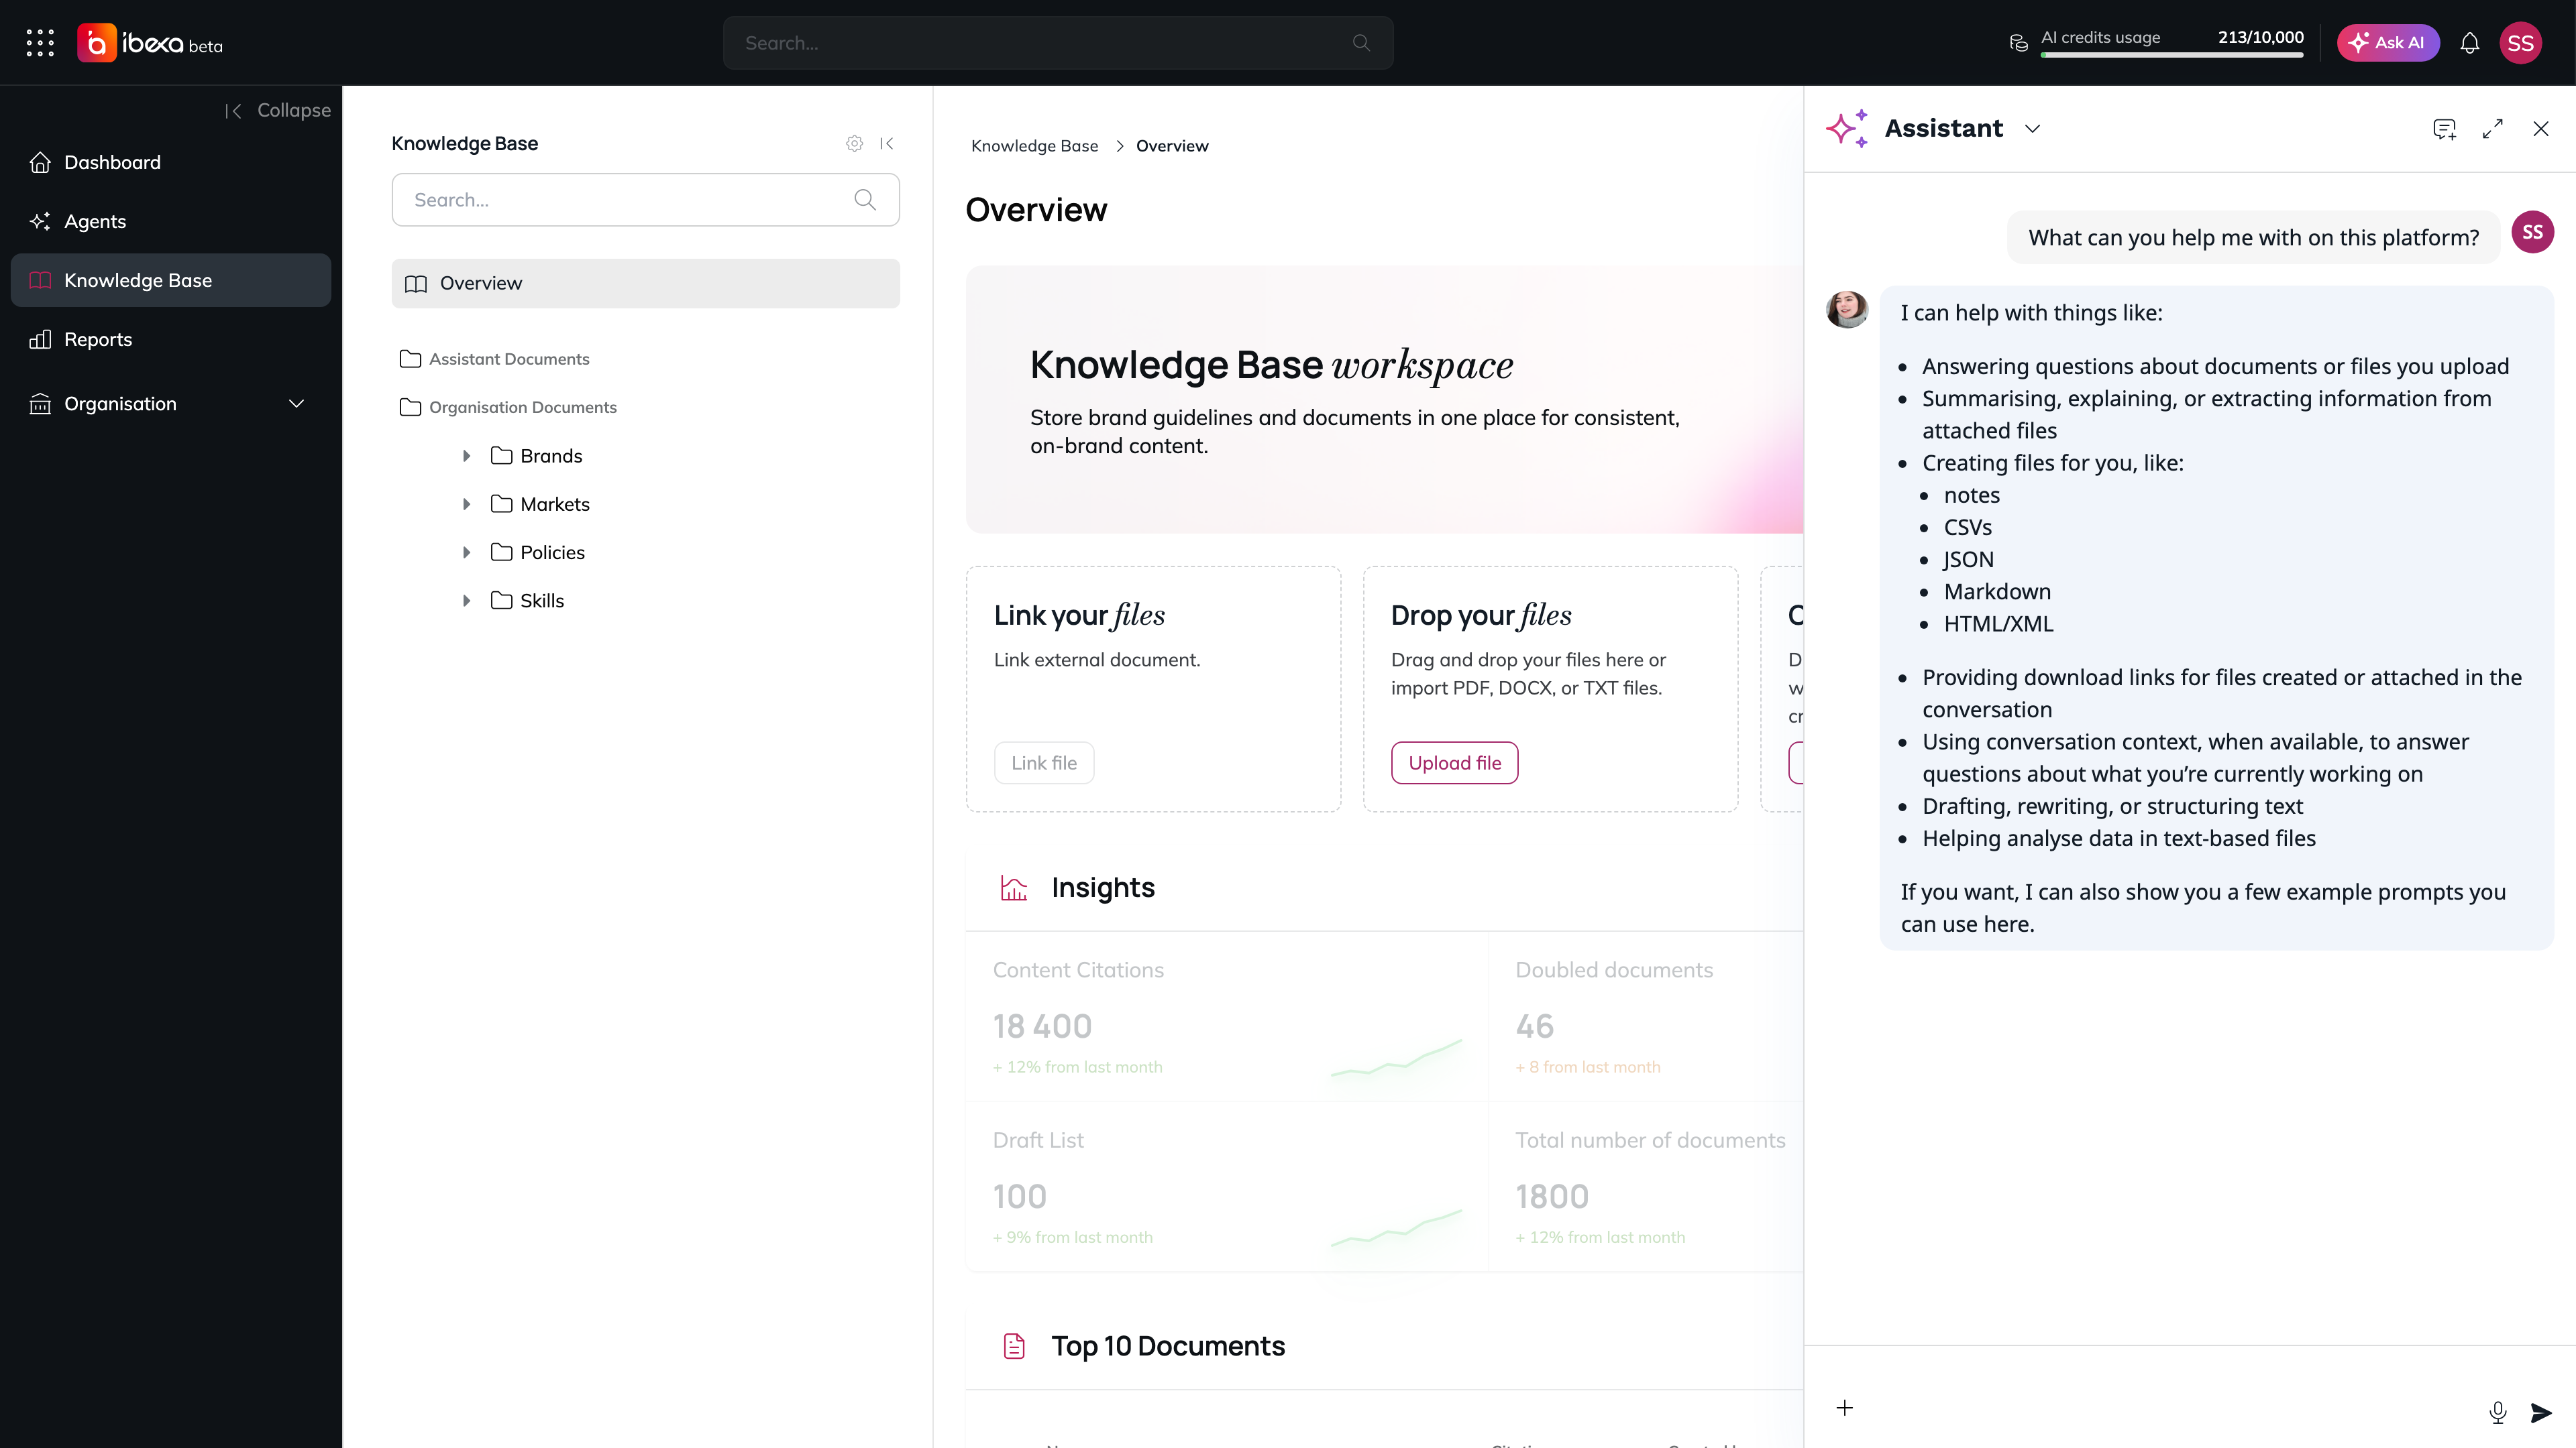Click the Link file button

pos(1044,762)
